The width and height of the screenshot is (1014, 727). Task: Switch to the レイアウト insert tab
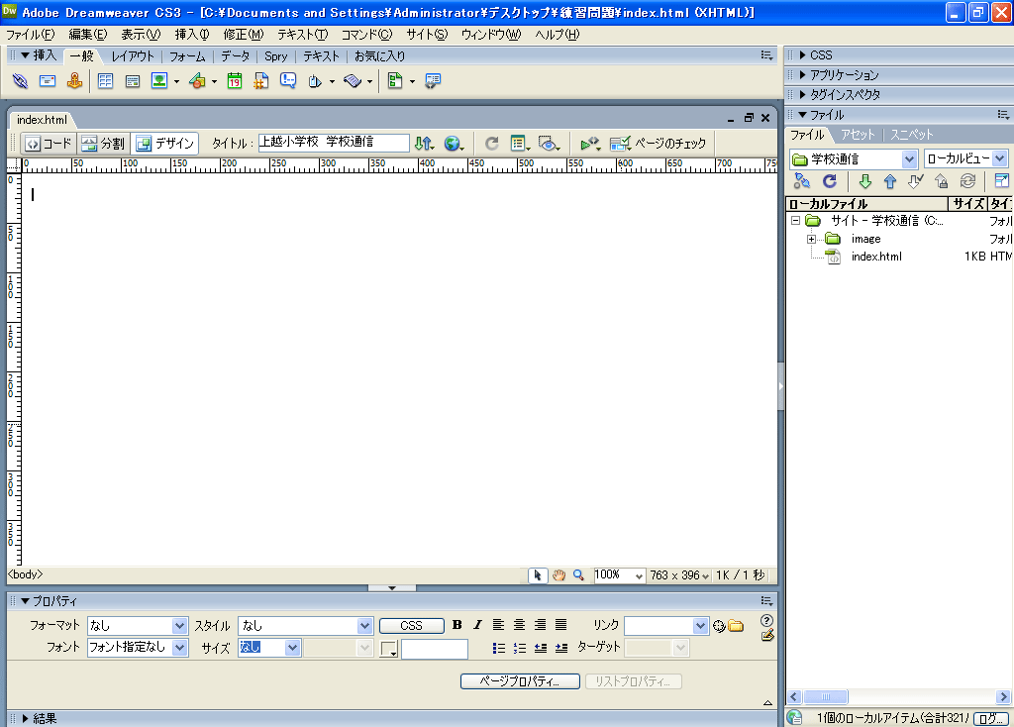pyautogui.click(x=133, y=56)
